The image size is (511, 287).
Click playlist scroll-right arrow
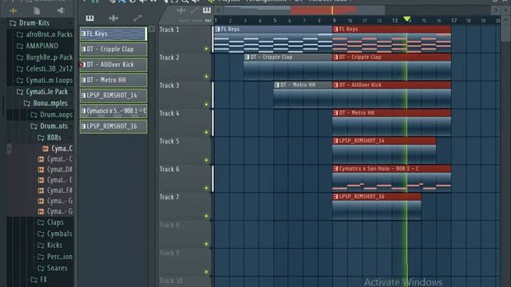click(x=496, y=10)
